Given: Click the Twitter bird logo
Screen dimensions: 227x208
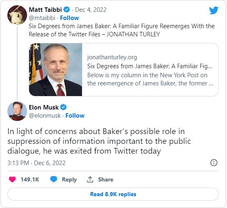Looking at the screenshot, I should 213,10.
